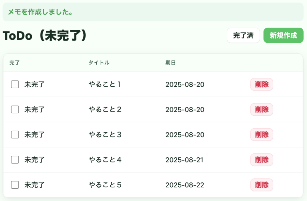Toggle the checkbox in the やること４ row

tap(15, 160)
